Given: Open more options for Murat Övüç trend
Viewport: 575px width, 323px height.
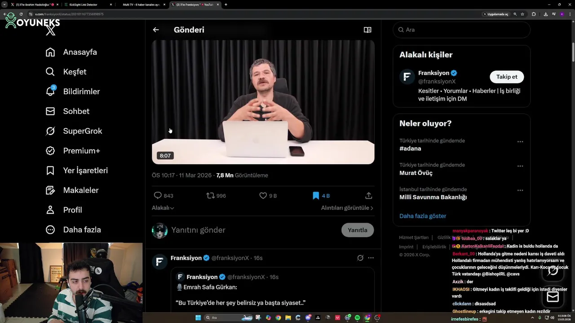Looking at the screenshot, I should click(520, 166).
